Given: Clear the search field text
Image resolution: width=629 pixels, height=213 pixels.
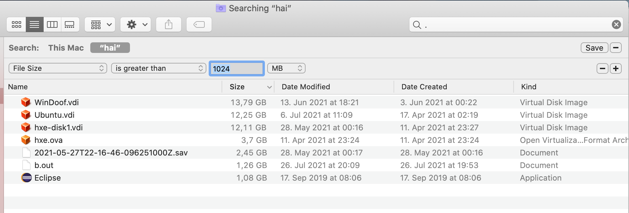Looking at the screenshot, I should pyautogui.click(x=616, y=24).
